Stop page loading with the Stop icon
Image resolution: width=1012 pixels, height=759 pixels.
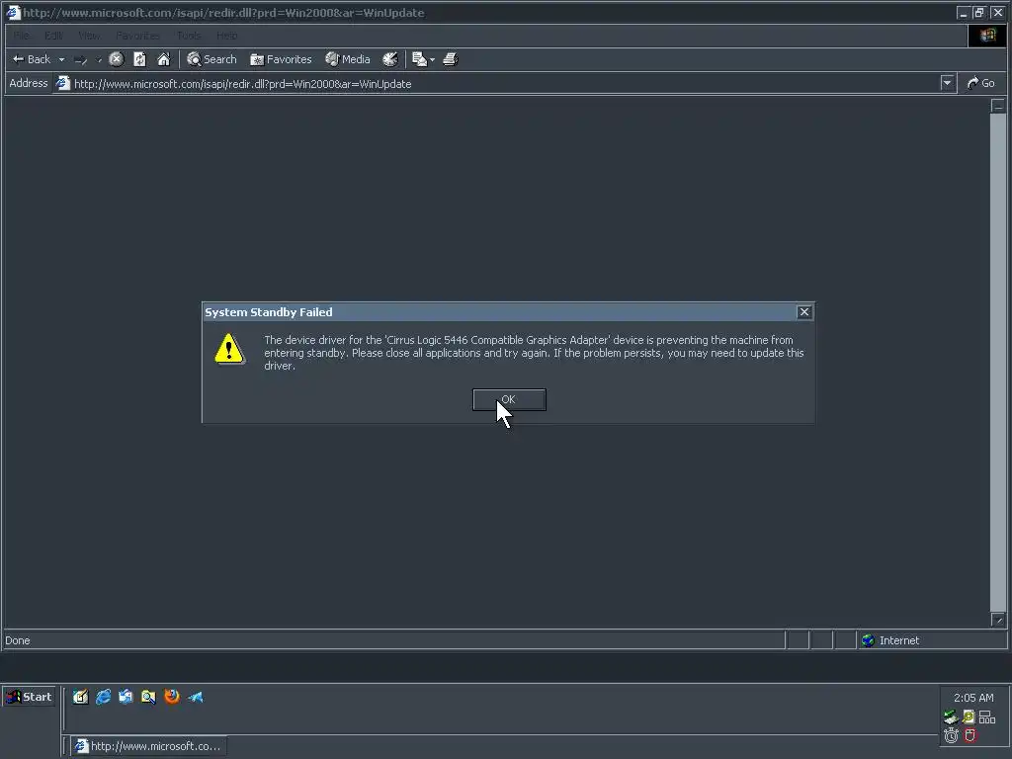(117, 59)
